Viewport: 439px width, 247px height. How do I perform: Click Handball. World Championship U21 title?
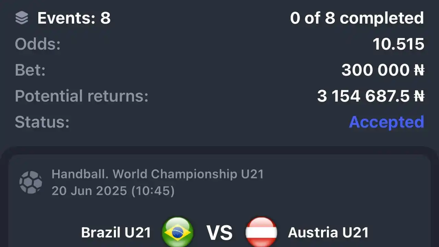(157, 174)
